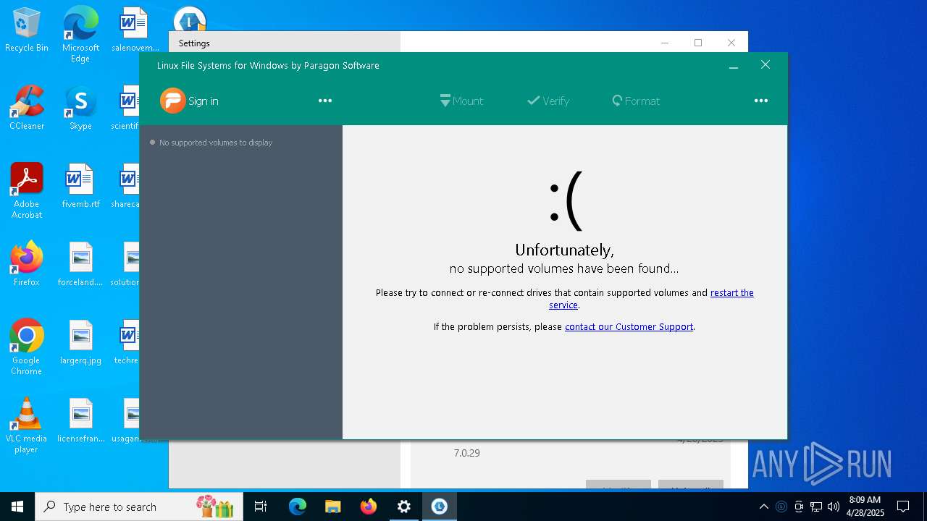Click the taskbar search box
The image size is (927, 521).
tap(139, 507)
